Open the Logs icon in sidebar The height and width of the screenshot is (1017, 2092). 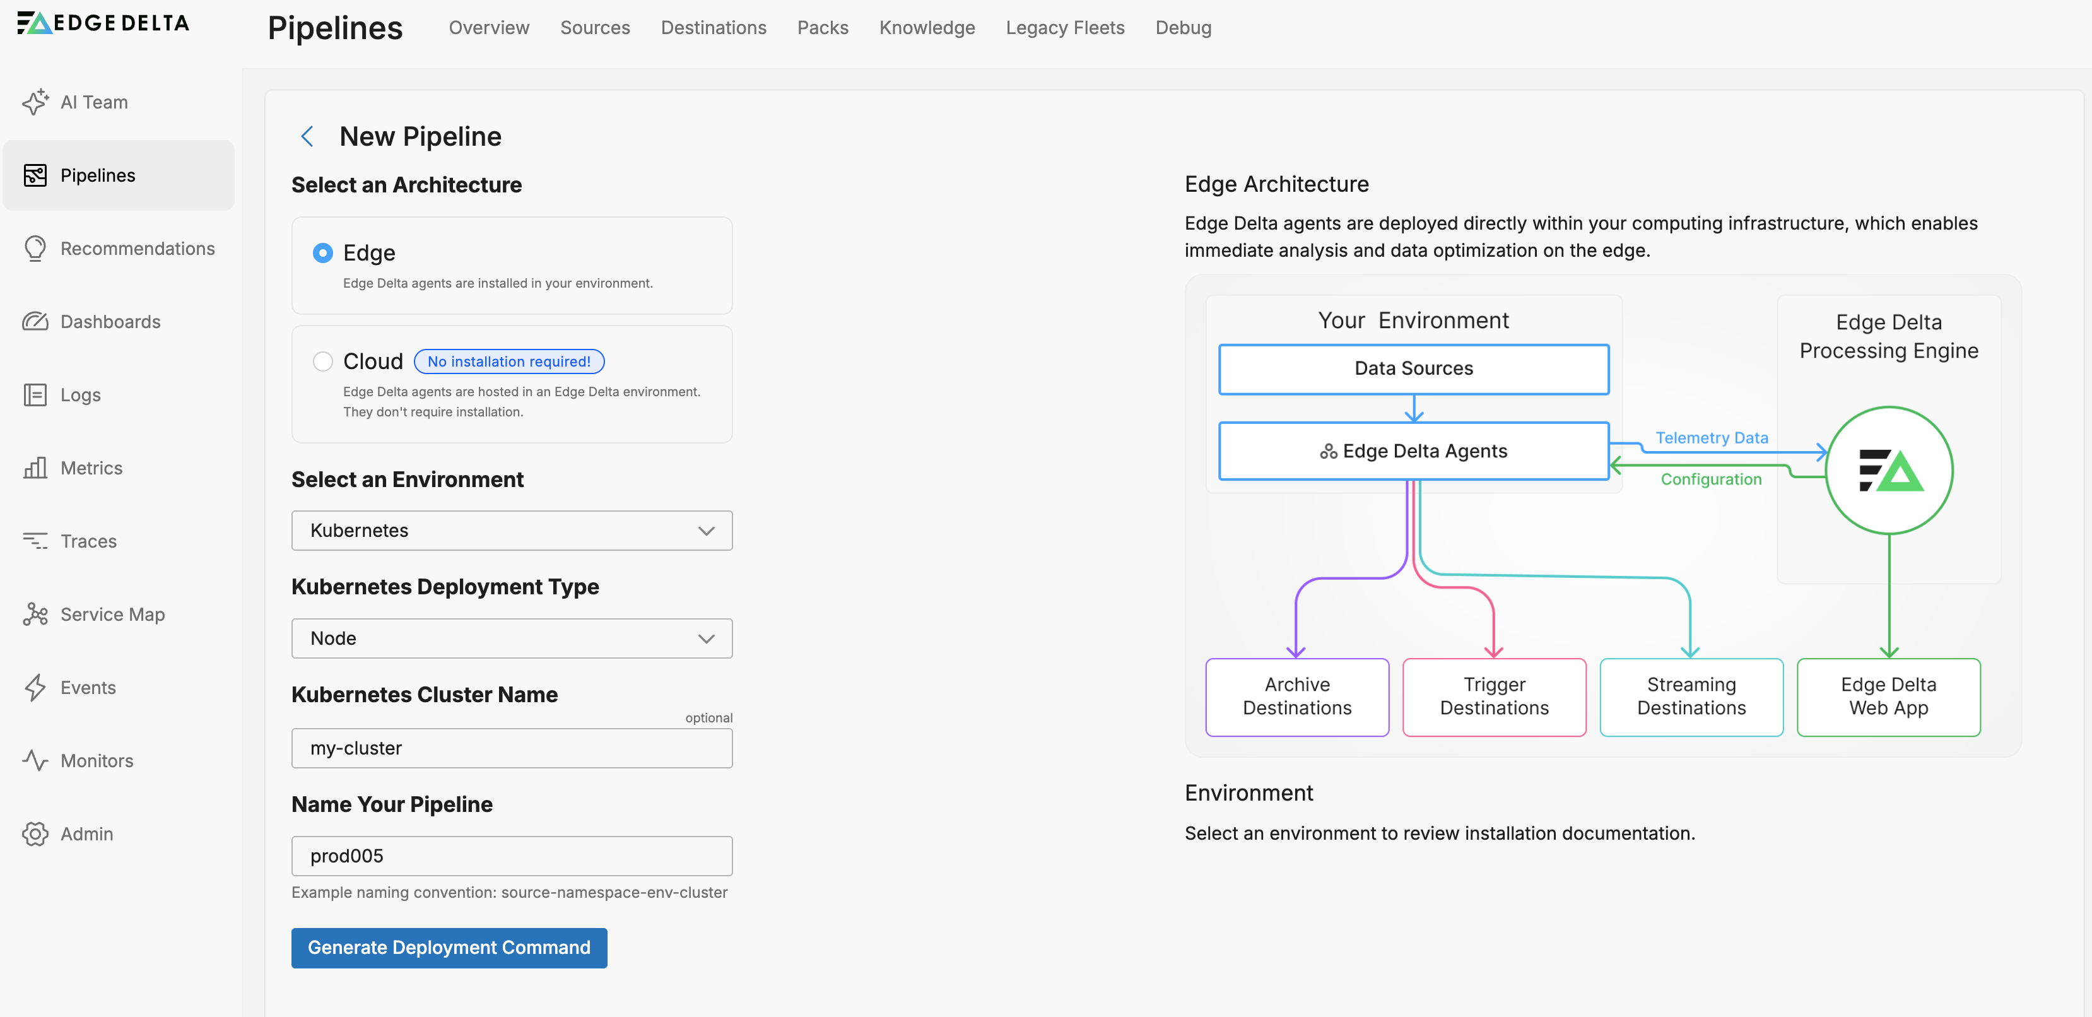pos(35,395)
